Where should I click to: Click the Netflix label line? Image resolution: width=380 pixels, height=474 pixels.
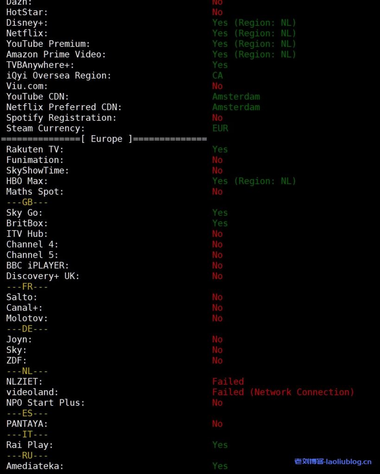click(x=27, y=33)
